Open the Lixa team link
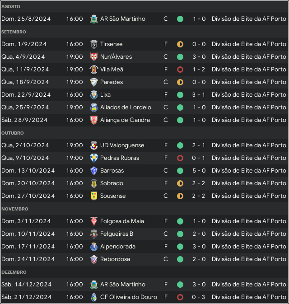 pyautogui.click(x=105, y=95)
